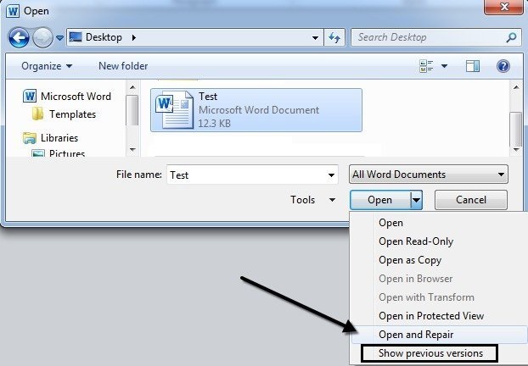Click the file list scroll up arrow

coord(516,87)
